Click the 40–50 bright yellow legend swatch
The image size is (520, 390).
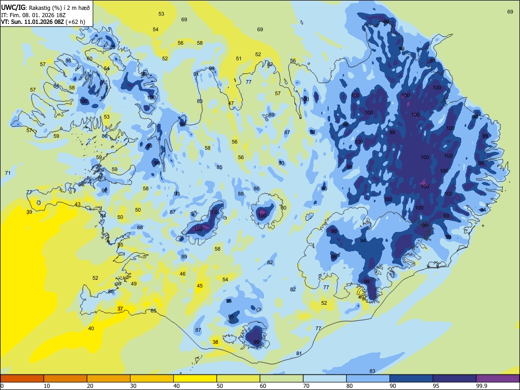point(195,379)
